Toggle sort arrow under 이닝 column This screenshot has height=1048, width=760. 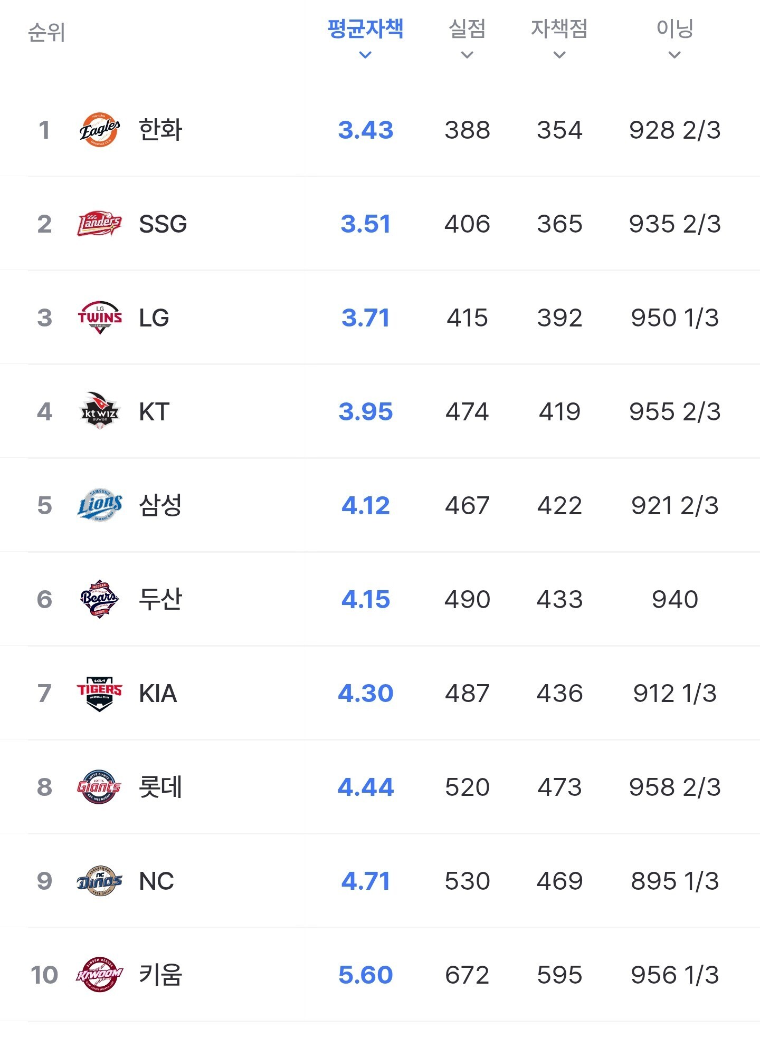click(674, 55)
